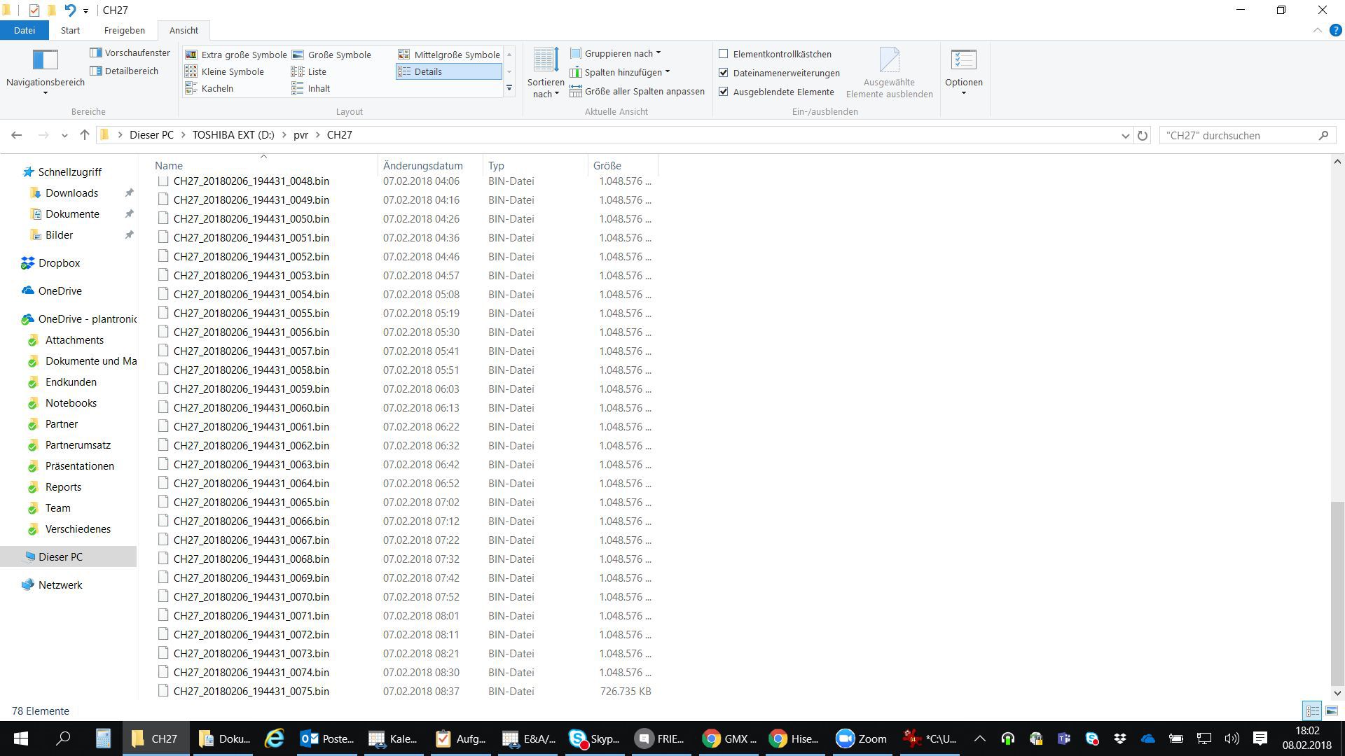This screenshot has height=756, width=1345.
Task: Show hidden system tray icons
Action: tap(980, 739)
